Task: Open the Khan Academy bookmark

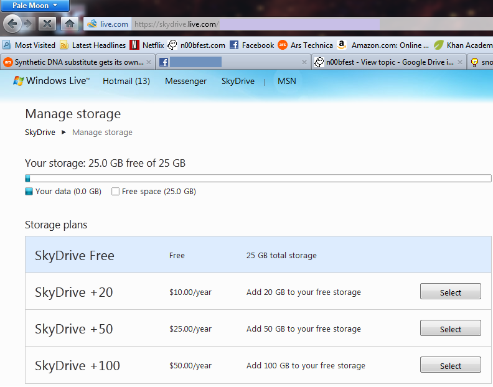Action: tap(463, 45)
